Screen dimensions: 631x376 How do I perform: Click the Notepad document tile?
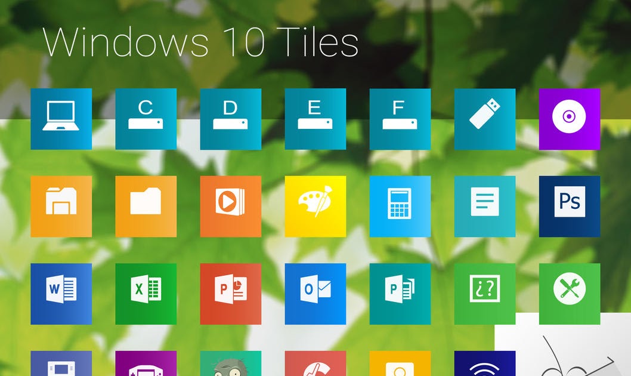(x=485, y=206)
